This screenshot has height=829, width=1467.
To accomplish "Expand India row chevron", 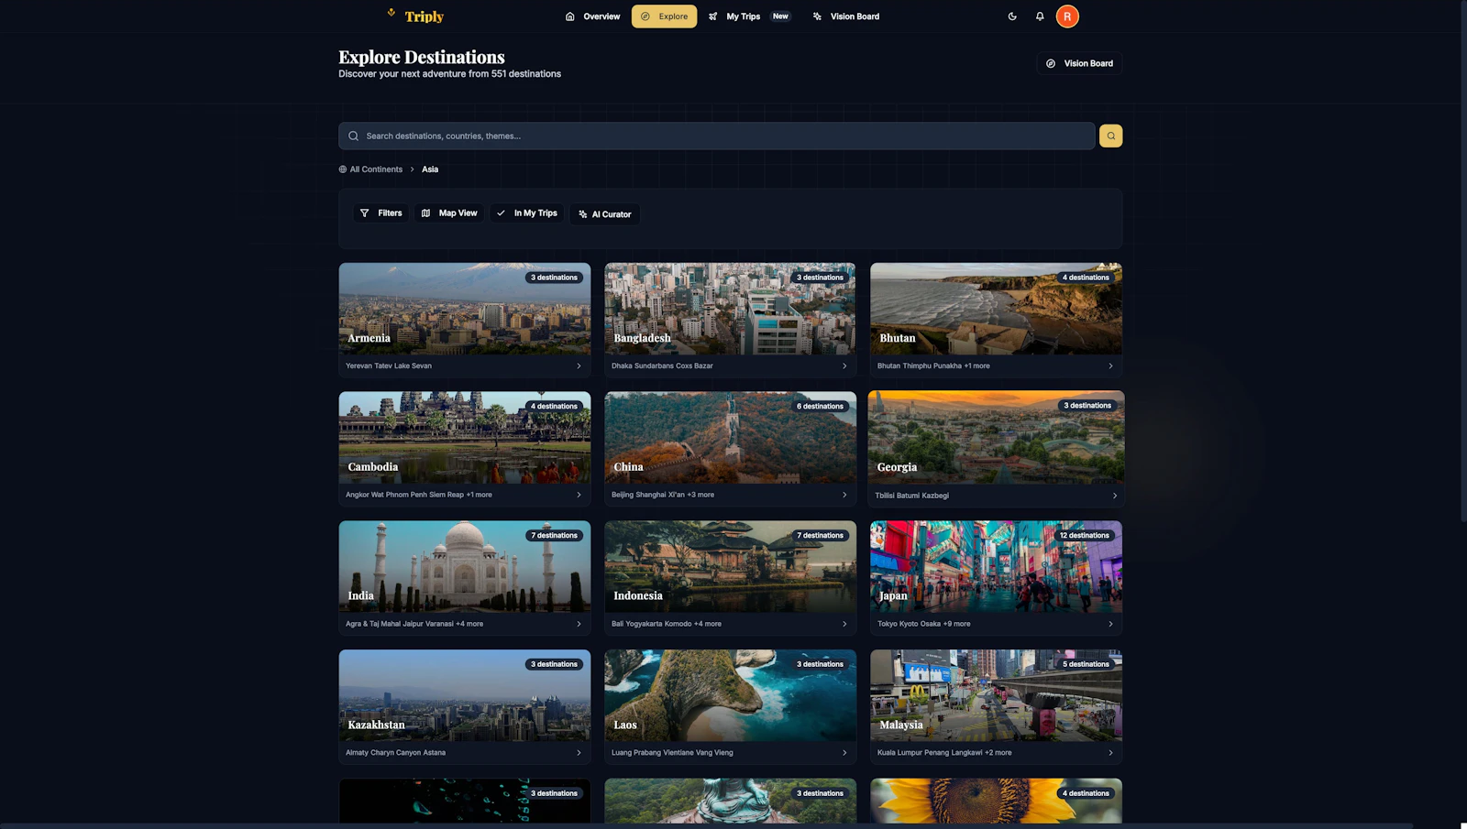I will (x=579, y=624).
